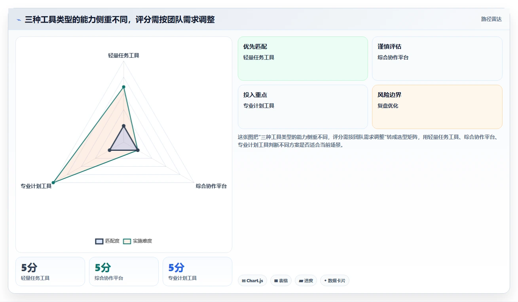Select the Chart.js tag chip

pos(252,281)
